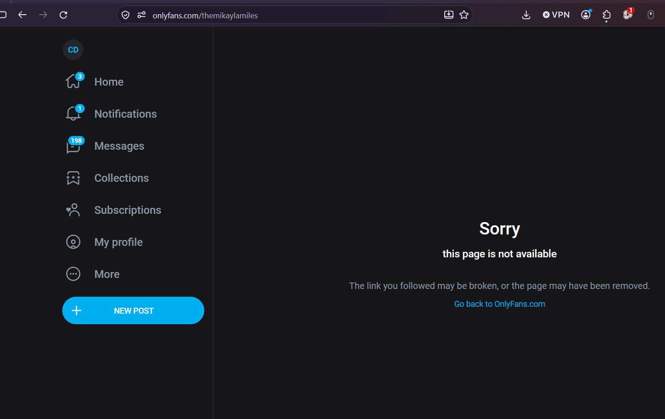Click the install-app icon in the address bar

tap(449, 15)
